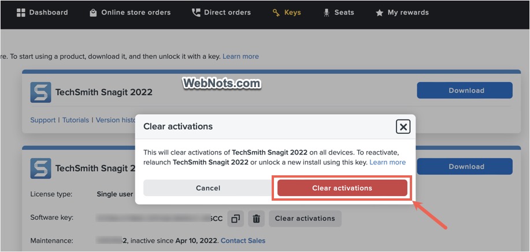Cancel the clear activations dialog

point(208,188)
